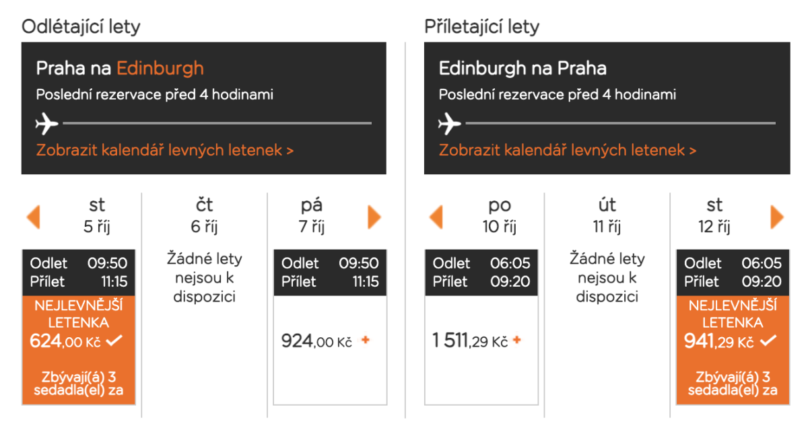Select Monday 10 říj return date
The width and height of the screenshot is (808, 422).
(x=500, y=215)
